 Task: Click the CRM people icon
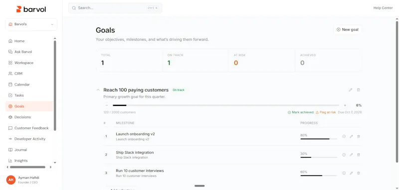coord(10,74)
